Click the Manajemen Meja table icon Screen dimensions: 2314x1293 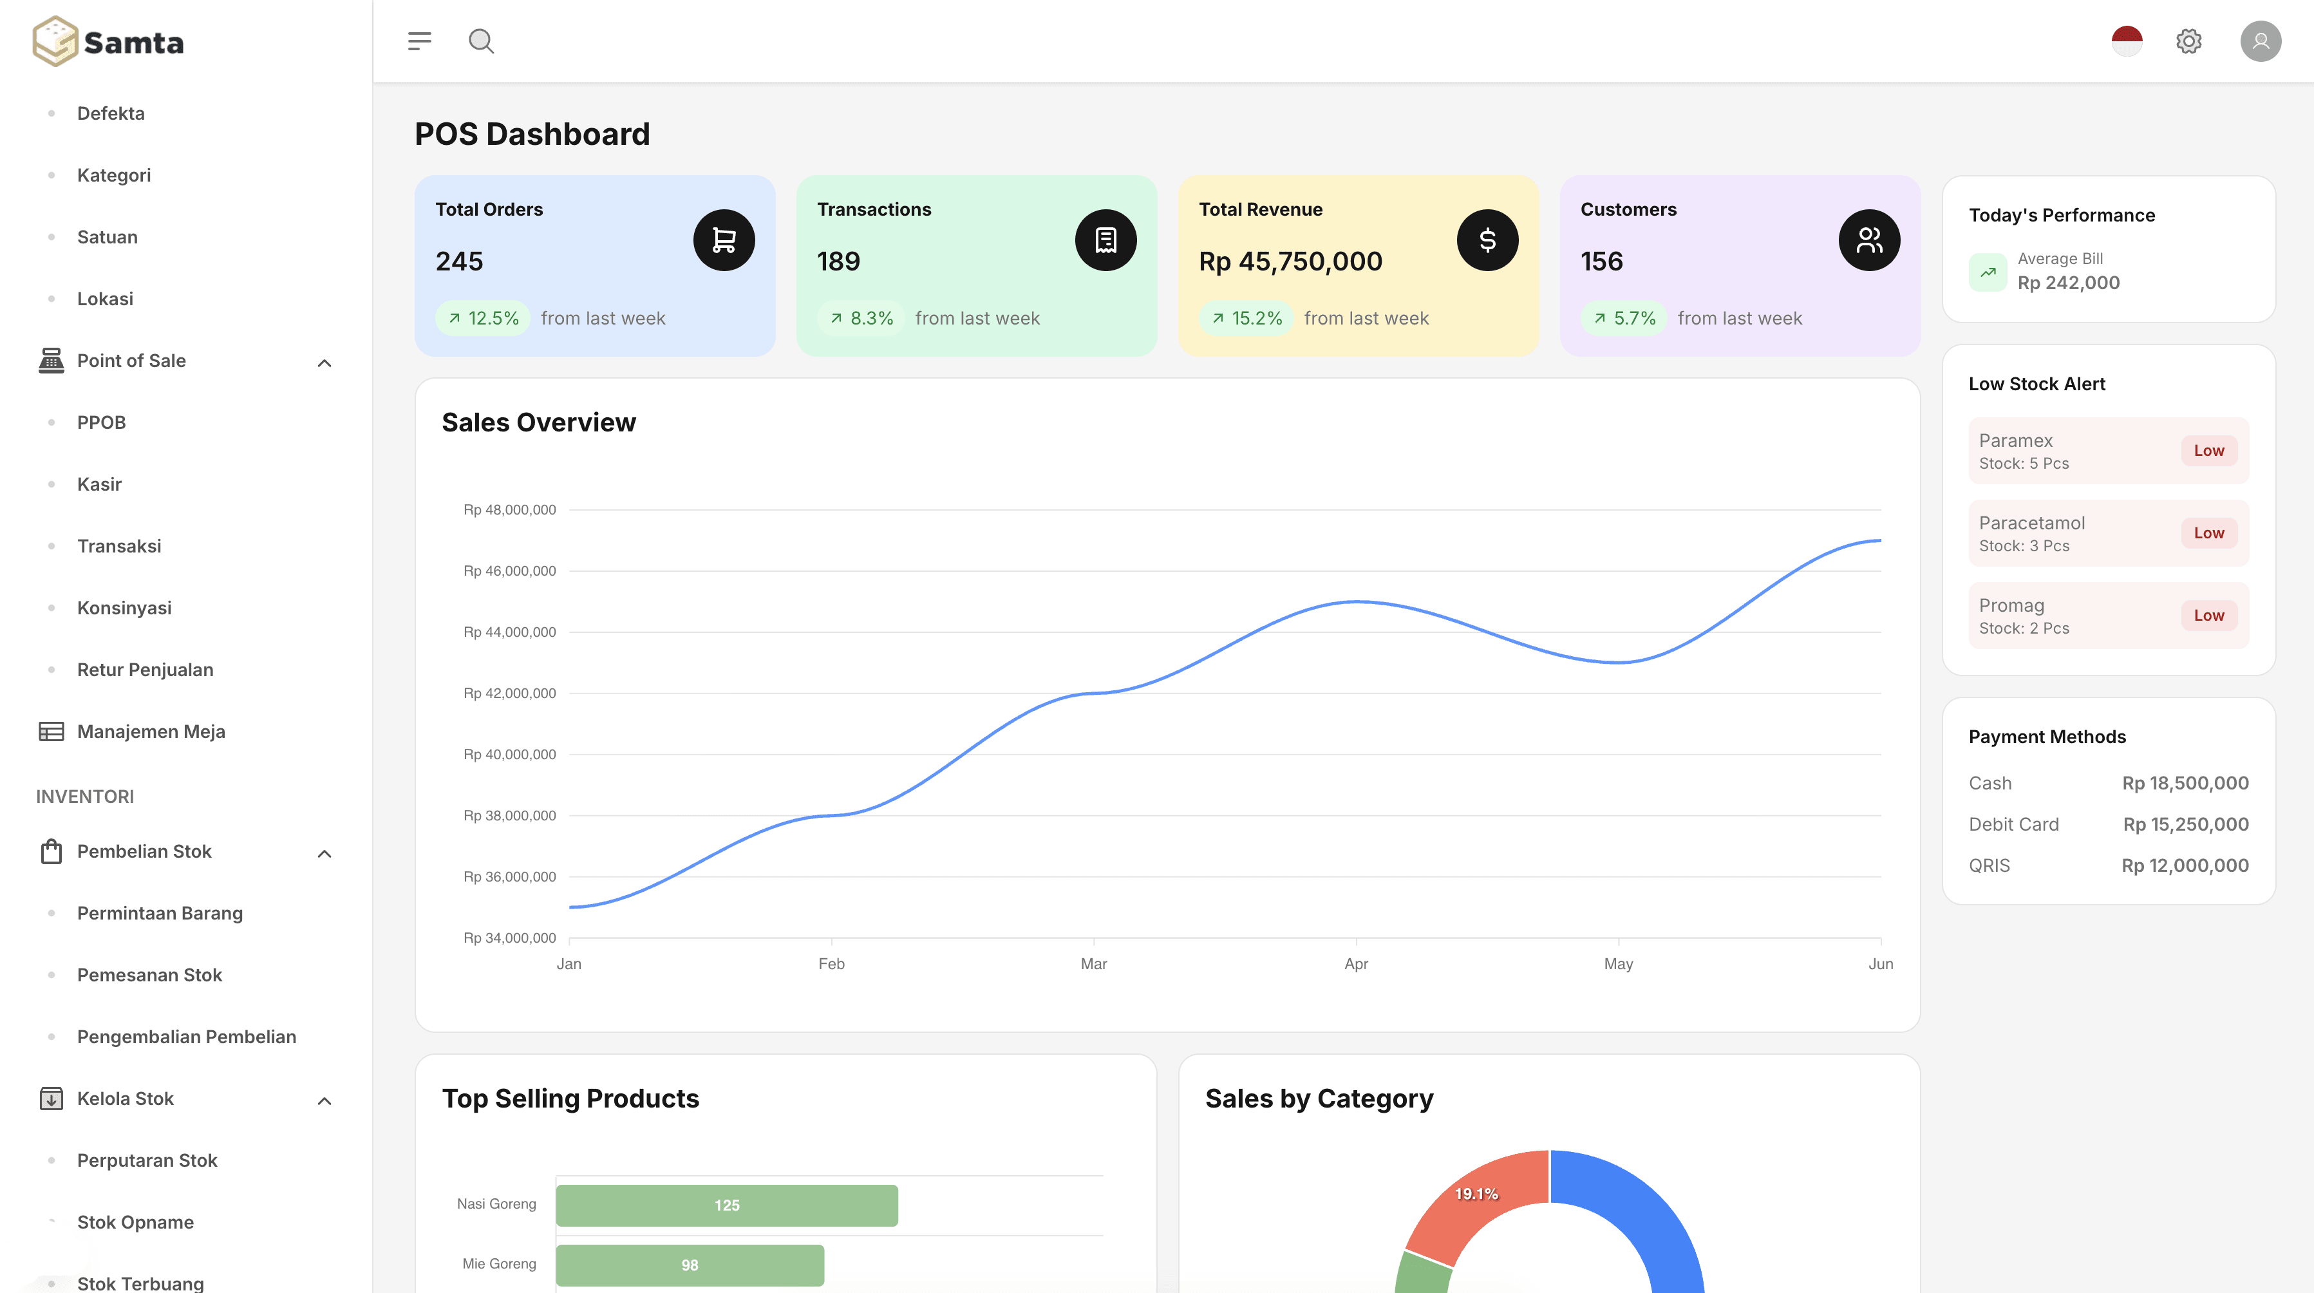(x=52, y=731)
